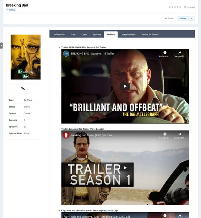The width and height of the screenshot is (201, 218).
Task: Click the 'Ended' status value
Action: (x=26, y=106)
